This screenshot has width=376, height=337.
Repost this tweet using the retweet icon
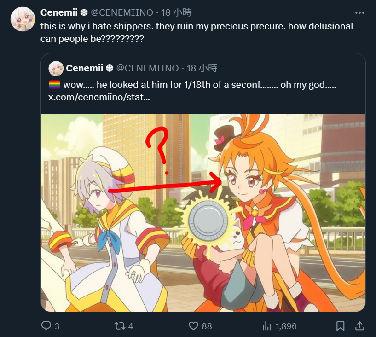click(x=120, y=326)
